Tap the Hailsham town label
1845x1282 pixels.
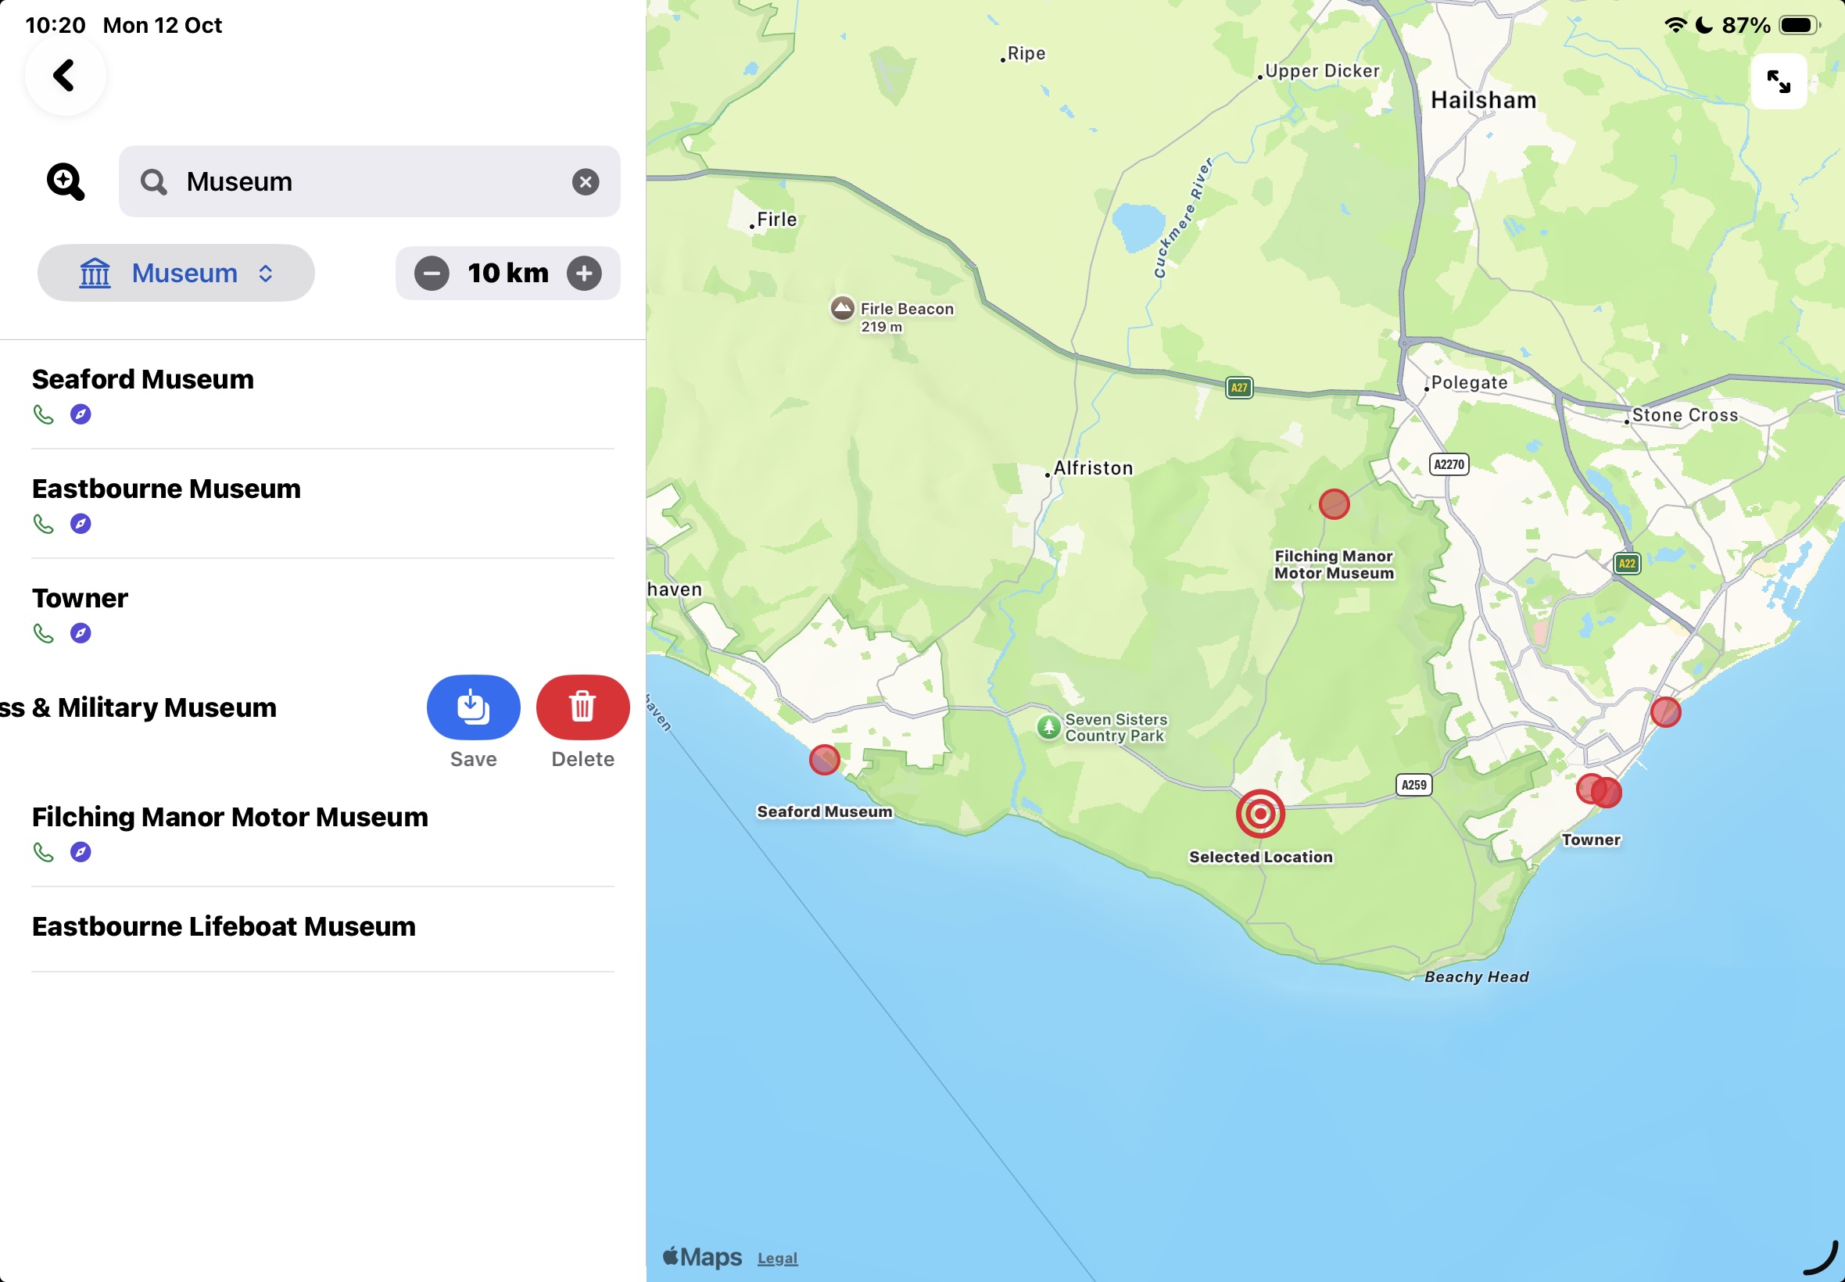(1483, 100)
